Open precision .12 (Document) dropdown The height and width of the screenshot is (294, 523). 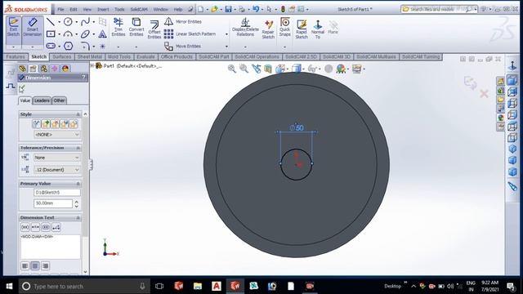tap(57, 170)
